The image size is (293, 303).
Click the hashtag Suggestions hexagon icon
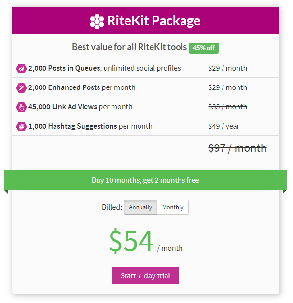coord(21,127)
